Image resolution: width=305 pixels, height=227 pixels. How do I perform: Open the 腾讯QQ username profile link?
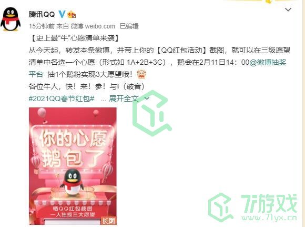coord(42,14)
